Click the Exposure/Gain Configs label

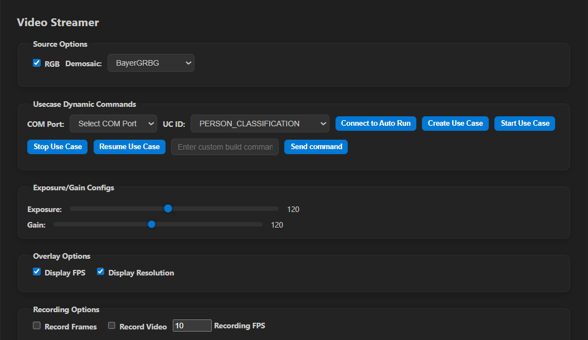click(x=74, y=188)
